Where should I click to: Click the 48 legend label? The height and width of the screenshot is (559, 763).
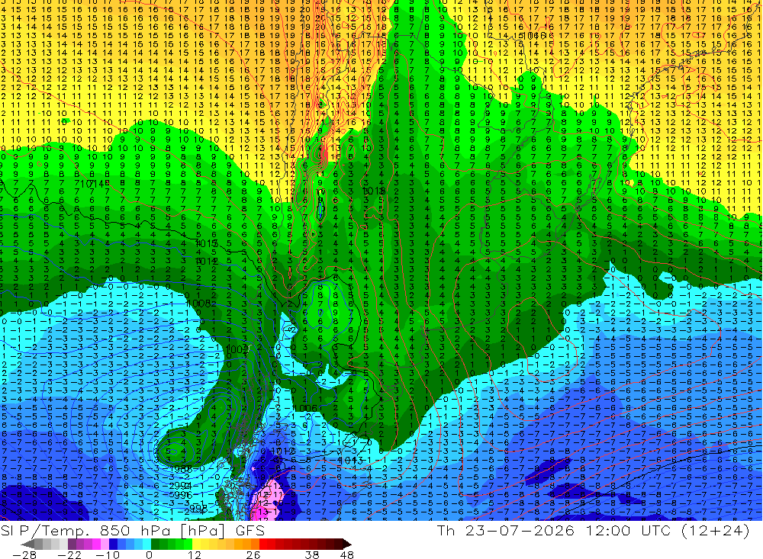[x=346, y=554]
